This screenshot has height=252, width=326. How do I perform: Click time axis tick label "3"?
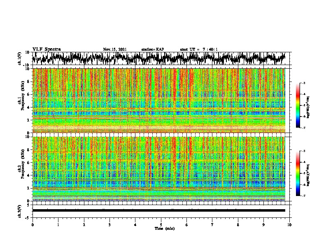pos(109,225)
